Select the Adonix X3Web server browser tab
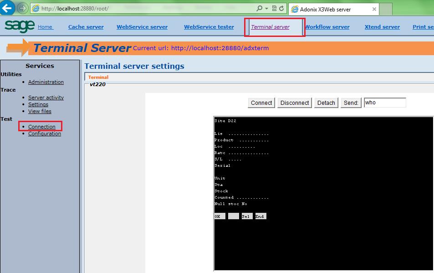Viewport: 434px width, 273px height. (333, 9)
